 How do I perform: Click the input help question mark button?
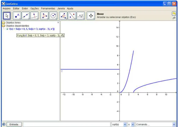pyautogui.click(x=4, y=124)
